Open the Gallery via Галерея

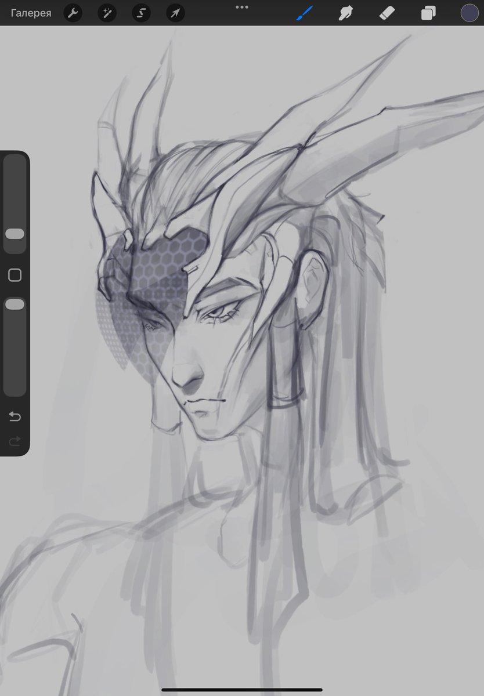pos(31,13)
